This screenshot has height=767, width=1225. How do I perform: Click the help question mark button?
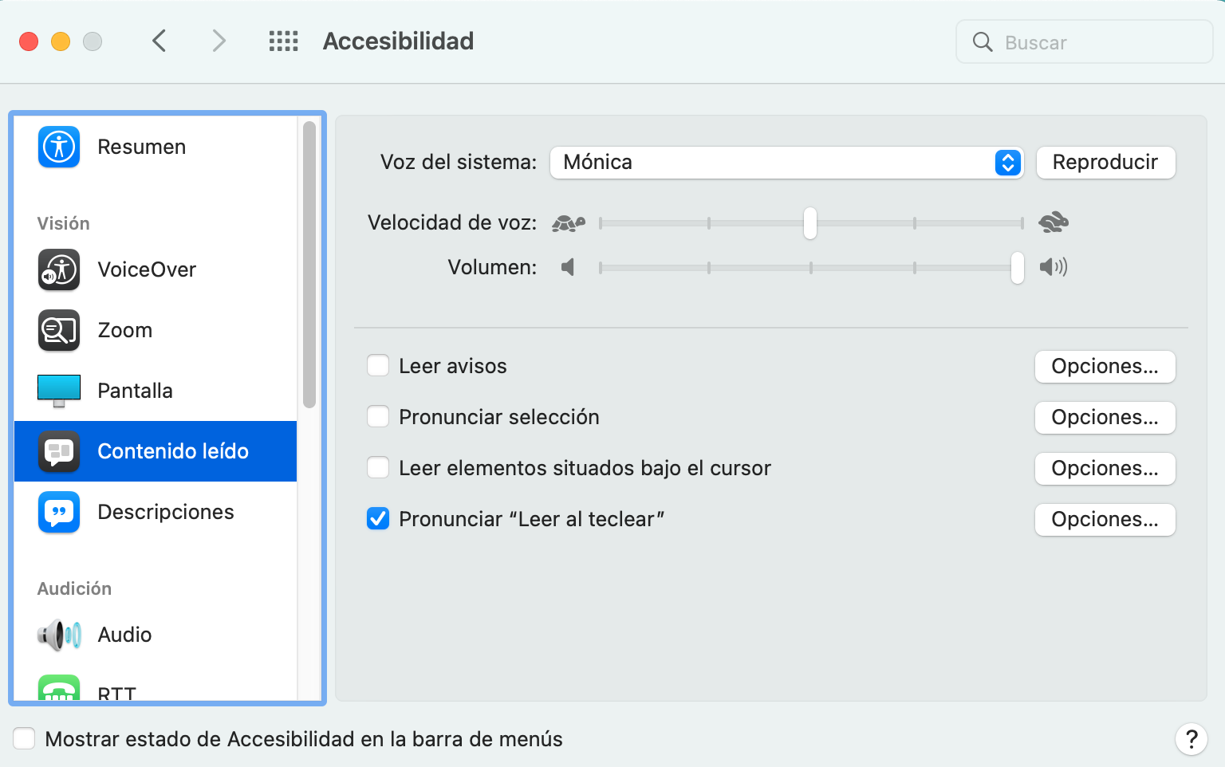[1191, 739]
